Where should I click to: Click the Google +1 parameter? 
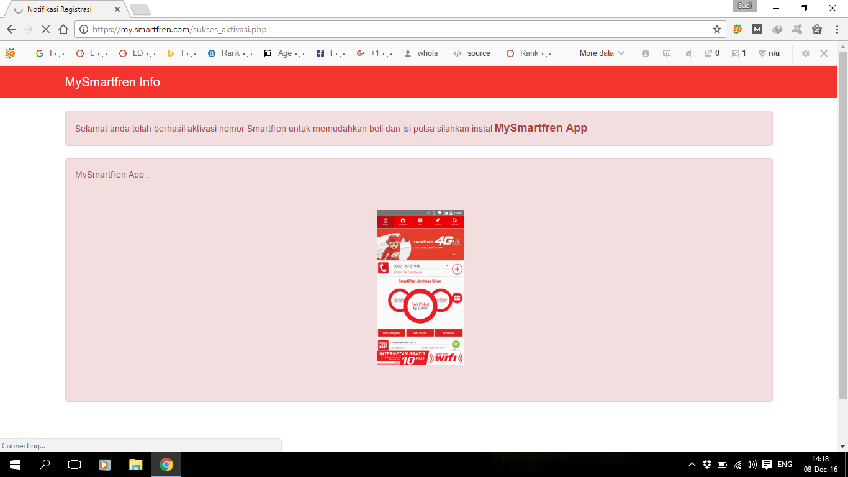(x=374, y=53)
